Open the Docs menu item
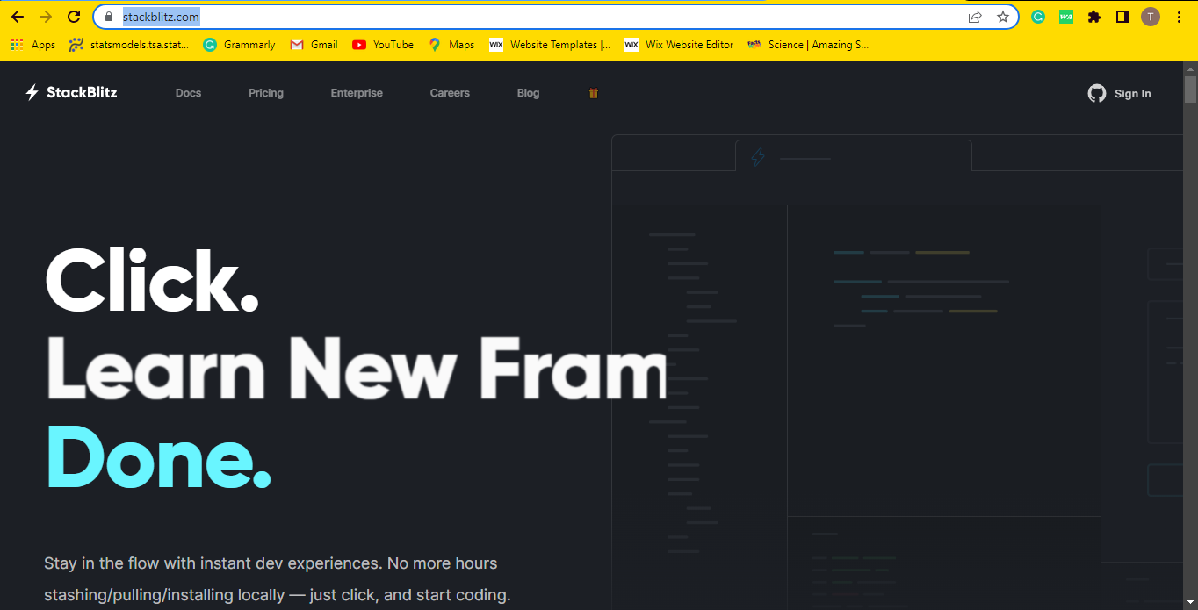 click(189, 93)
